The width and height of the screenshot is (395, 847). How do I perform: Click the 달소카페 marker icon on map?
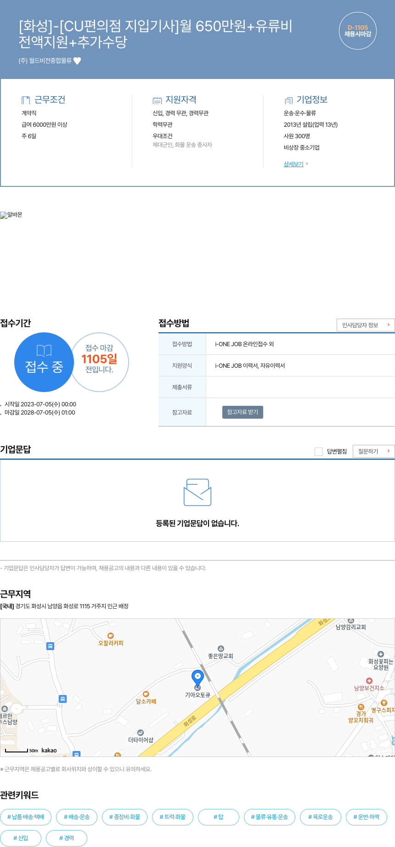tap(146, 694)
